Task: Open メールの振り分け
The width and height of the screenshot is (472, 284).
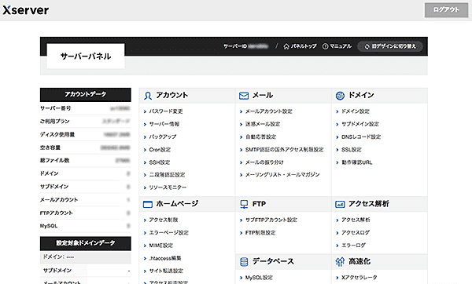Action: [264, 162]
